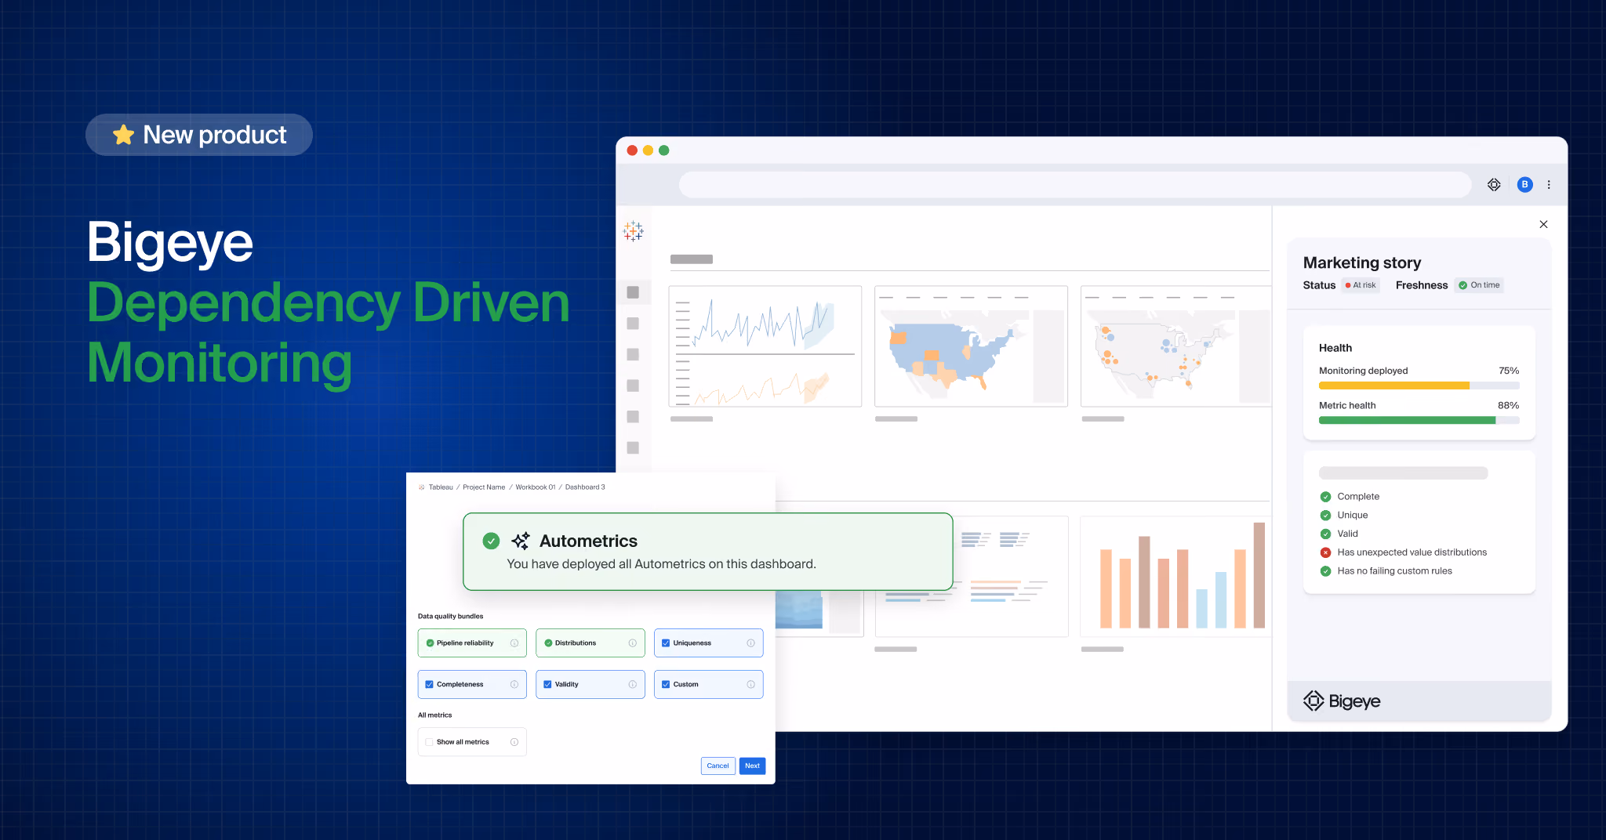Open the browser three-dot menu
The height and width of the screenshot is (840, 1606).
pos(1549,185)
